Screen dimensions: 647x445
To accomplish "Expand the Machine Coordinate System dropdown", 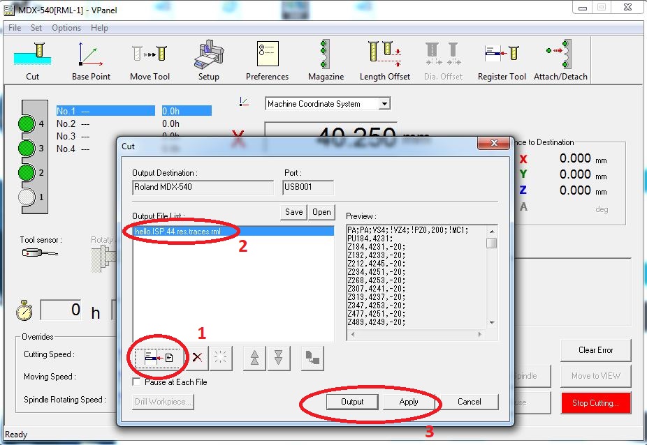I will pyautogui.click(x=384, y=104).
